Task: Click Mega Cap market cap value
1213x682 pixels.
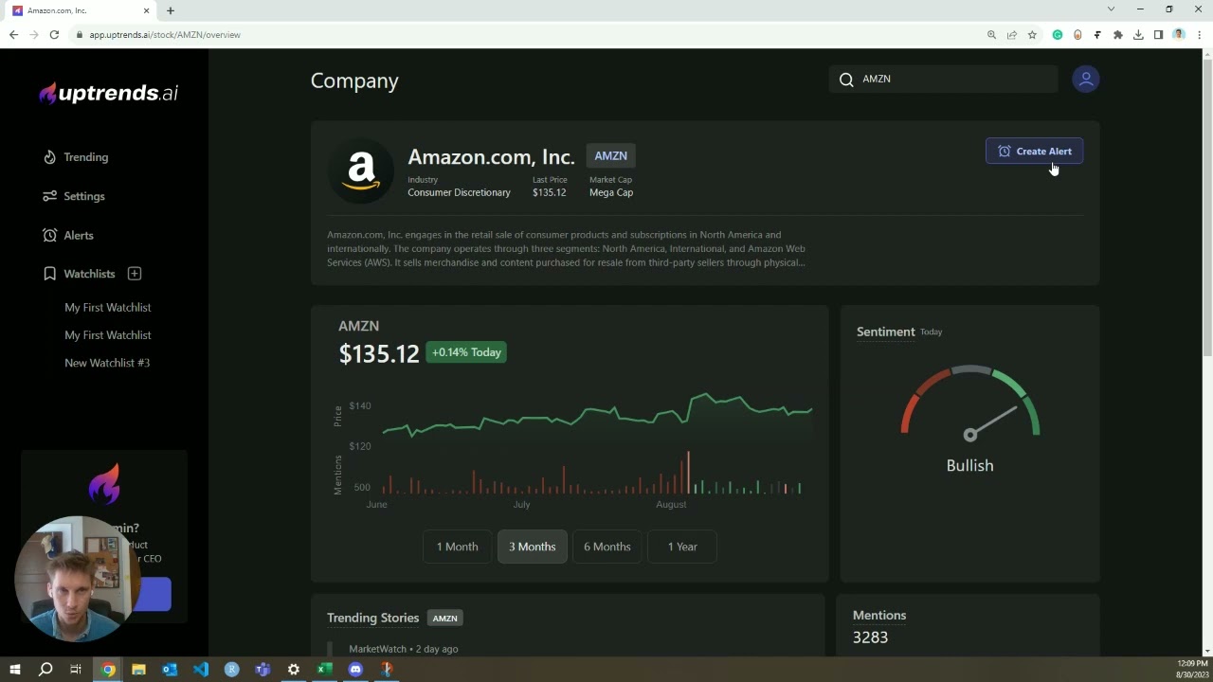Action: click(611, 192)
